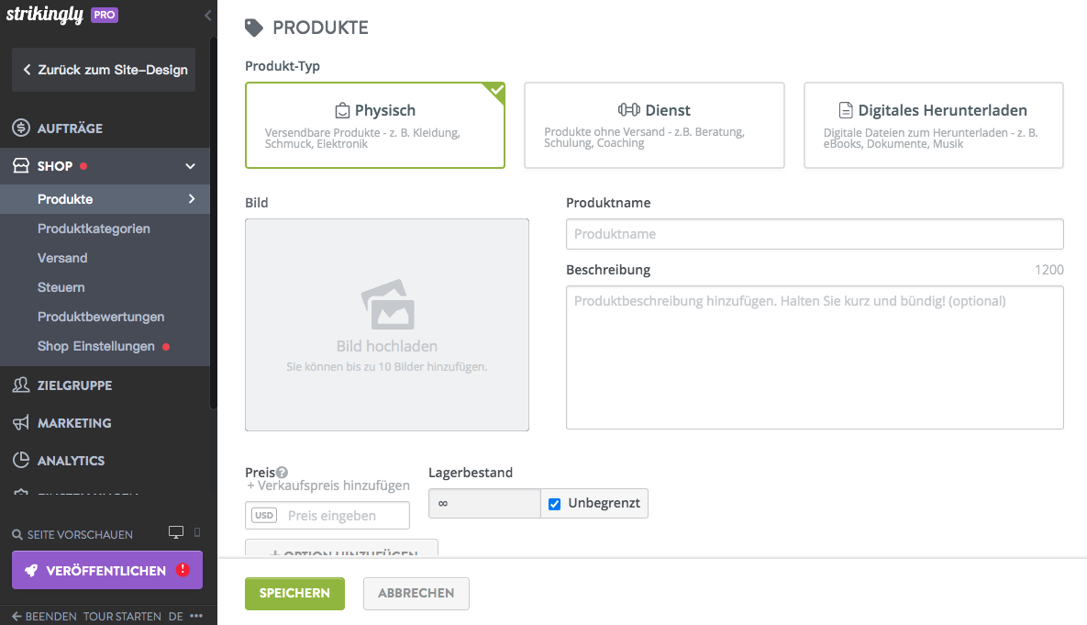The image size is (1087, 625).
Task: Click the desktop preview monitor icon
Action: [x=176, y=532]
